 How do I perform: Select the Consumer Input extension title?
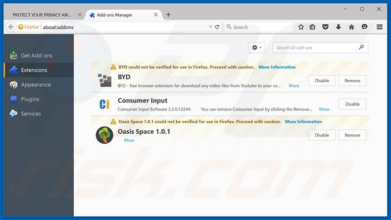point(143,101)
